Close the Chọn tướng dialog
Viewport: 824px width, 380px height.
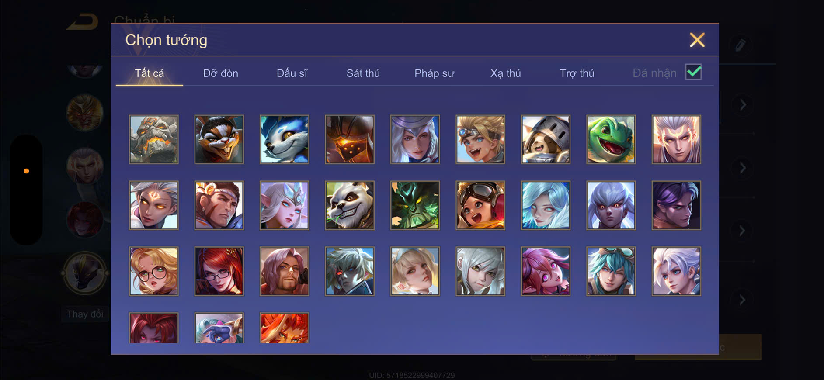pyautogui.click(x=697, y=40)
